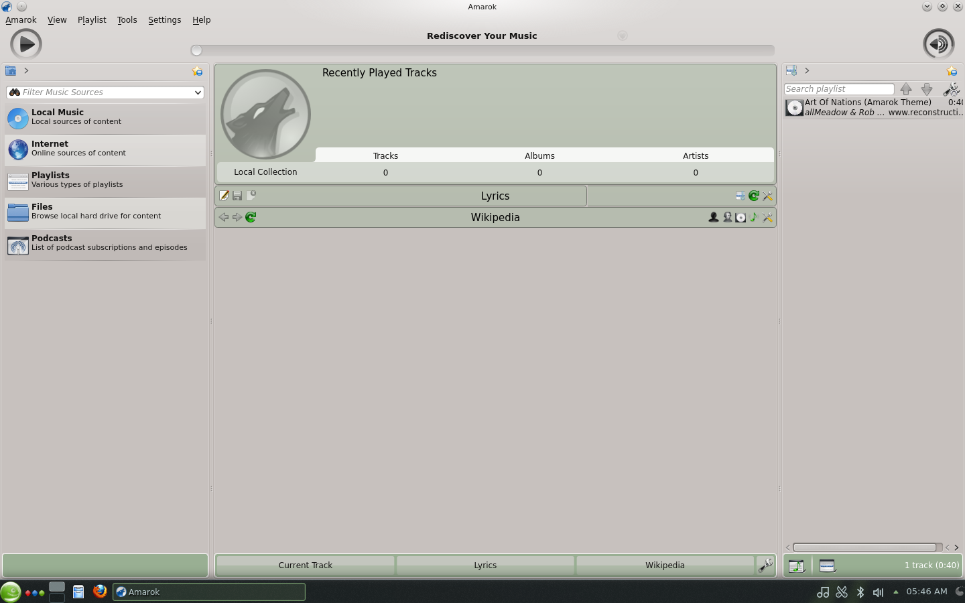Click the Filter Music Sources field
The width and height of the screenshot is (965, 603).
[105, 92]
